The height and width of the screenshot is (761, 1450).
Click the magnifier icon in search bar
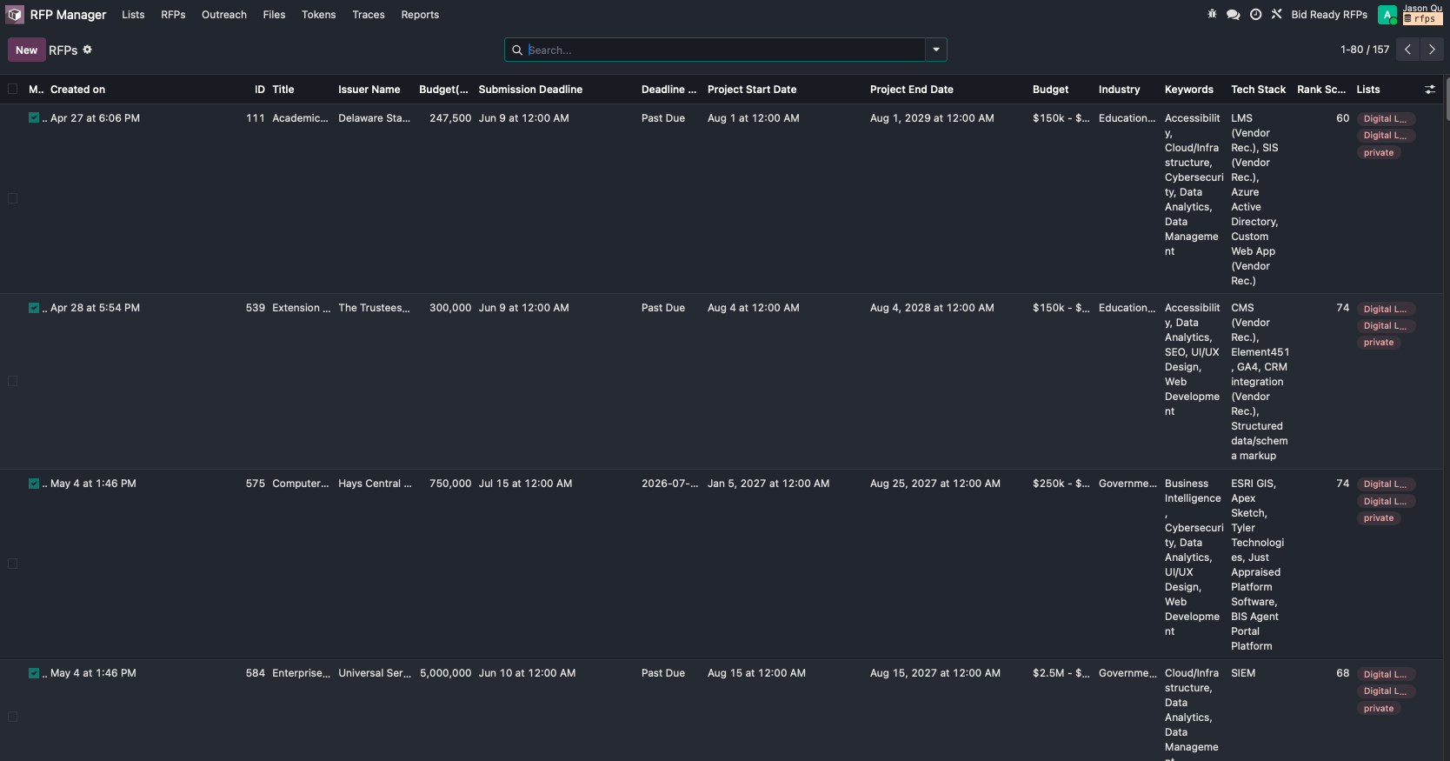pyautogui.click(x=517, y=50)
